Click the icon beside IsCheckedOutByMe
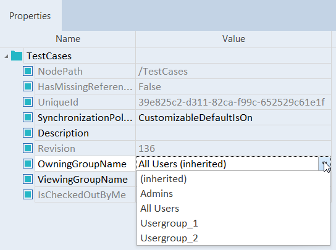This screenshot has width=336, height=250. tap(28, 194)
